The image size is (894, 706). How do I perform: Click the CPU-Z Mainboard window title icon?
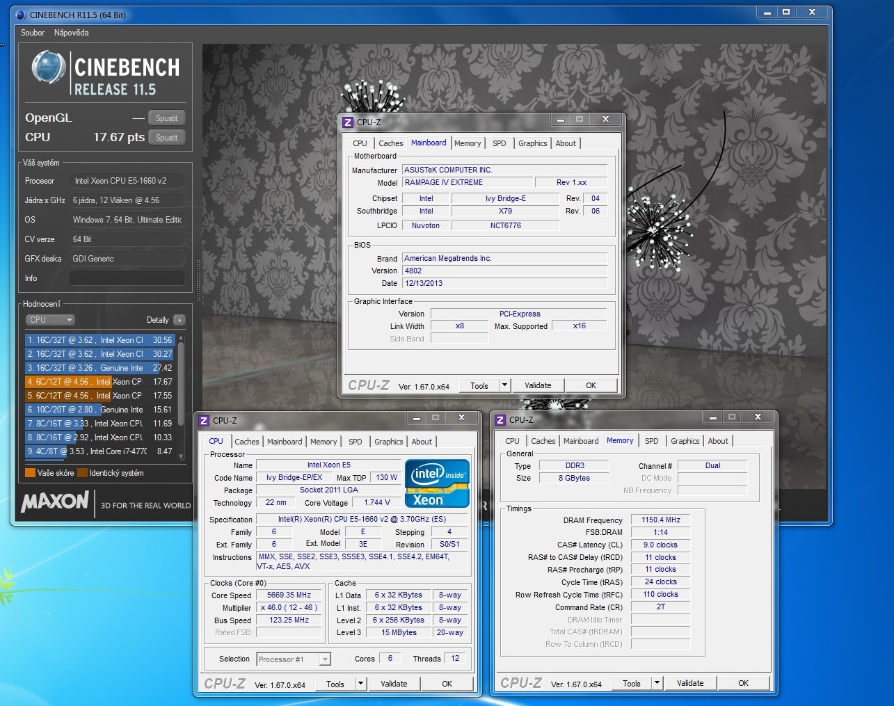[348, 122]
